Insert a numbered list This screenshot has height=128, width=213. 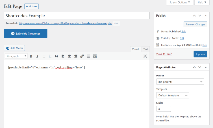[x=50, y=56]
